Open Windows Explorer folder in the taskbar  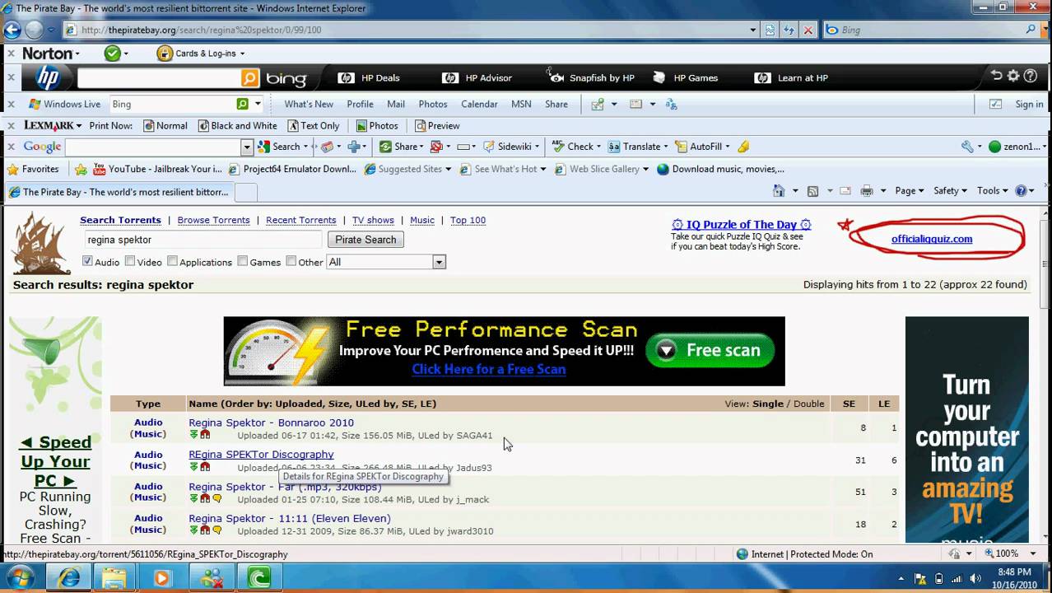point(115,577)
